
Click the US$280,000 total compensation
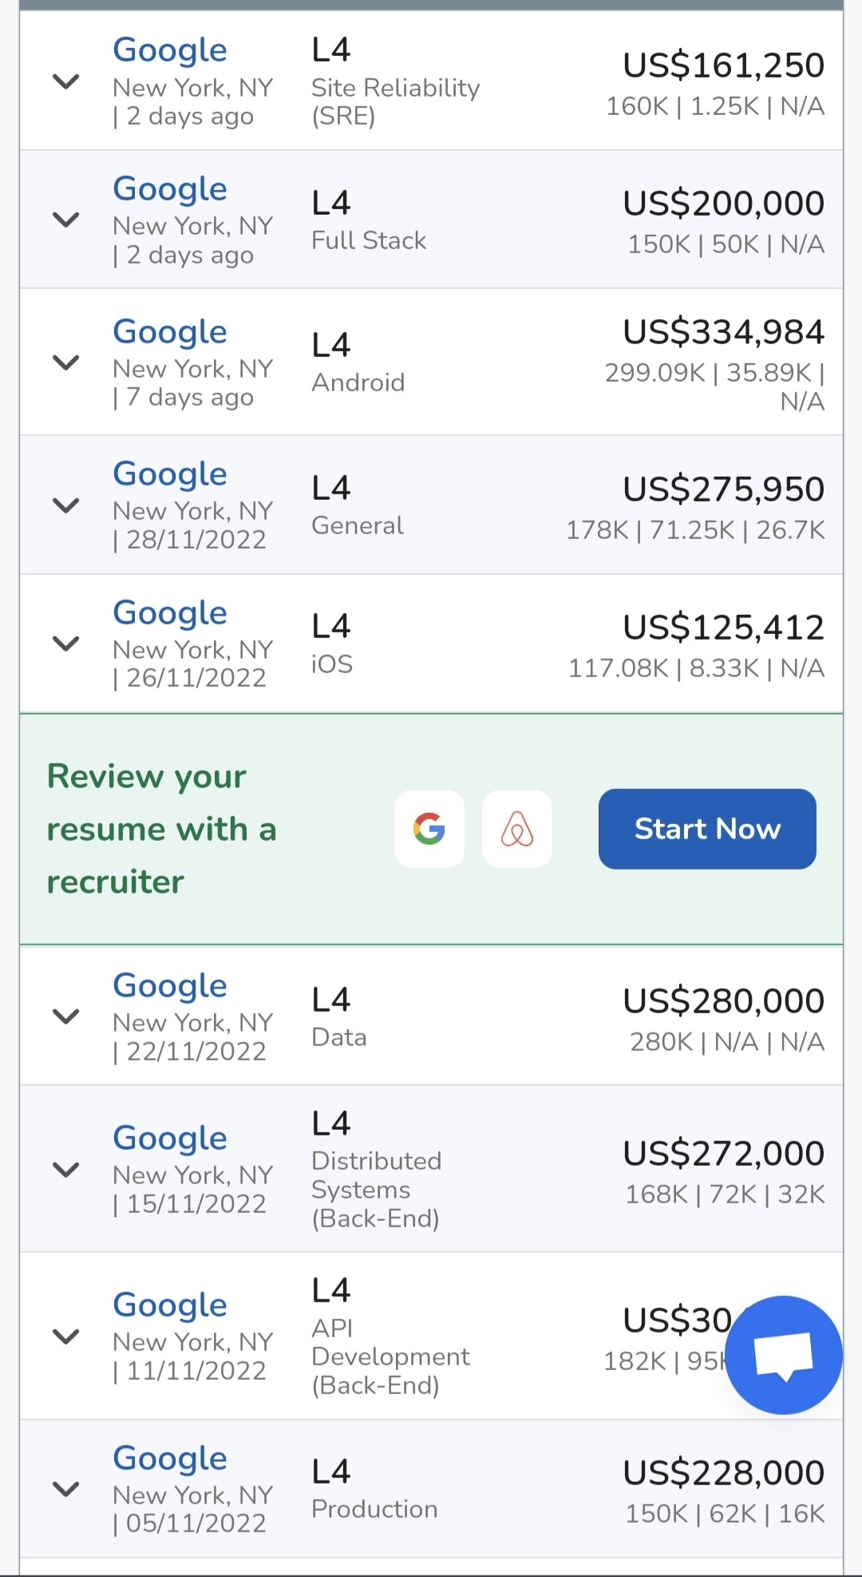(x=724, y=1001)
